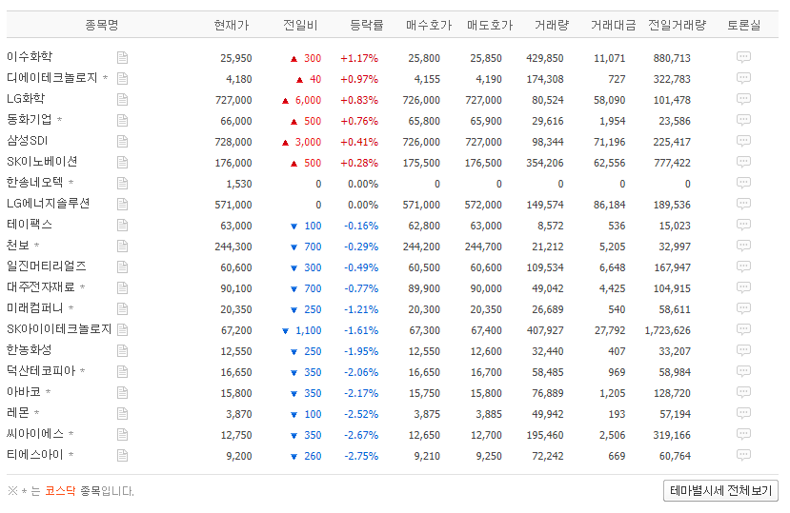Image resolution: width=790 pixels, height=513 pixels.
Task: Open 이수화학 stock link
Action: click(30, 56)
